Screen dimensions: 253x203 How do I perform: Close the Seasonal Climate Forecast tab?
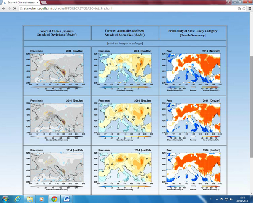[x=38, y=3]
